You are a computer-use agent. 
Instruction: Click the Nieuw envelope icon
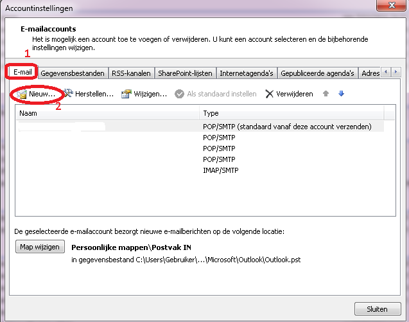tap(22, 94)
